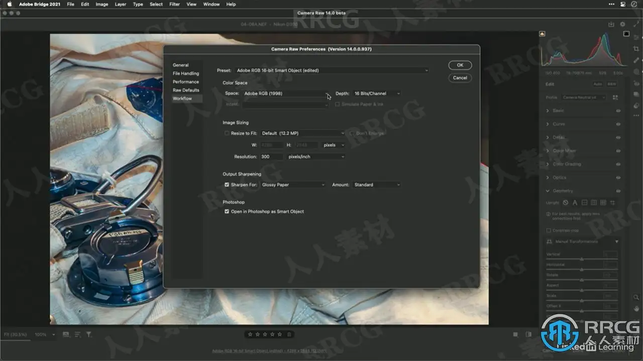Open Camera Raw settings gear icon
Screen dimensions: 643x361
[x=623, y=24]
